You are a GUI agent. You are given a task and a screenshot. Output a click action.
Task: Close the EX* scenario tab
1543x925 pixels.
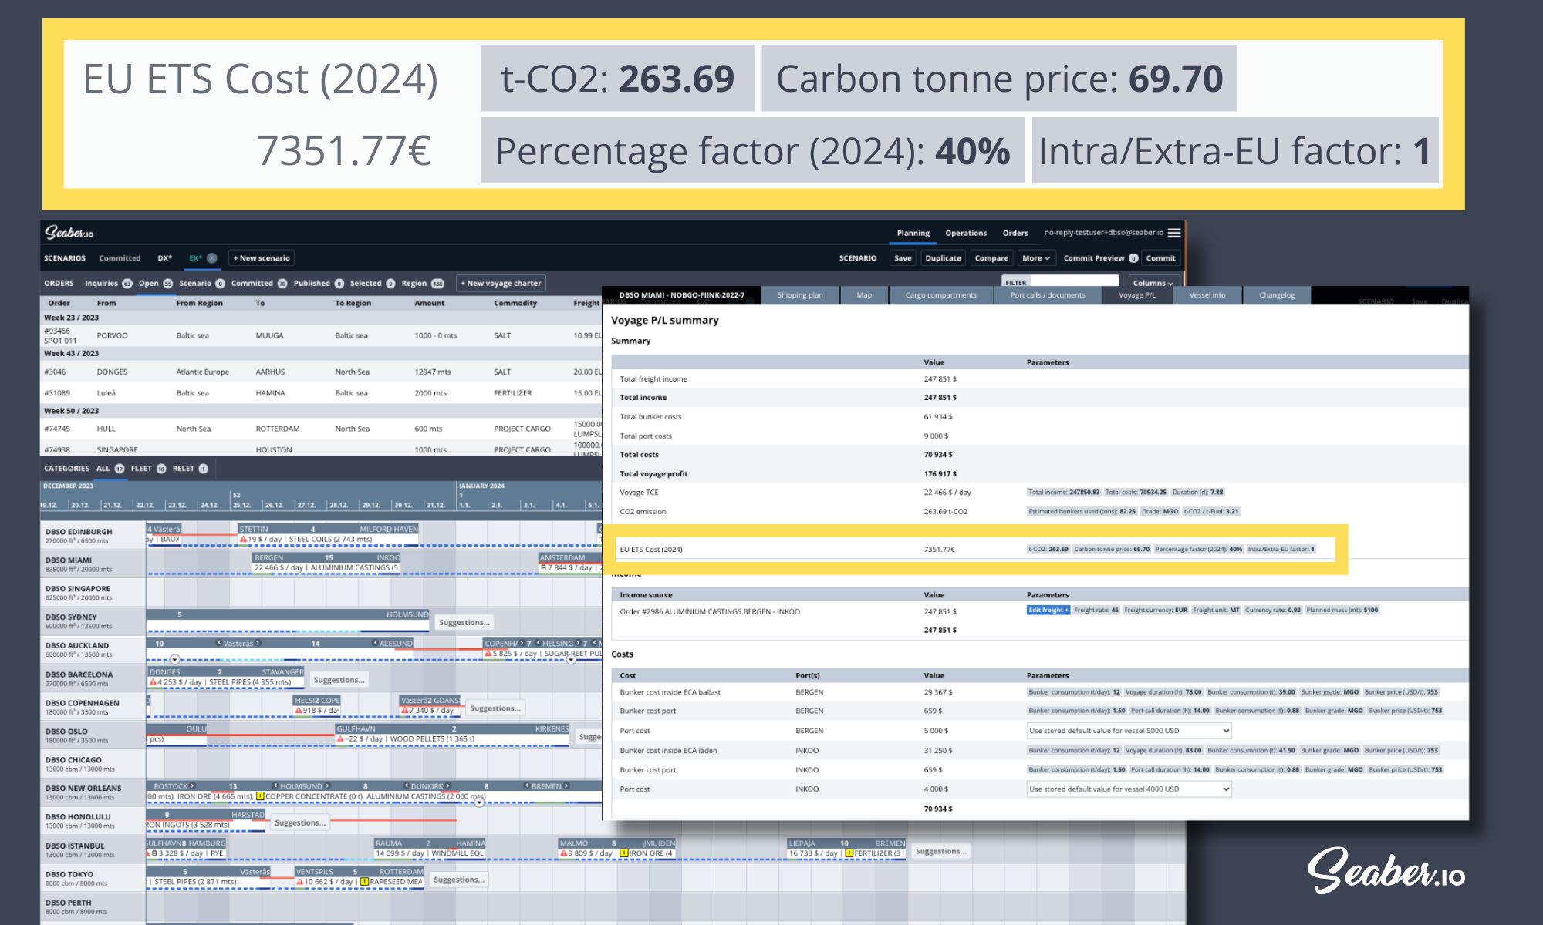(x=212, y=258)
